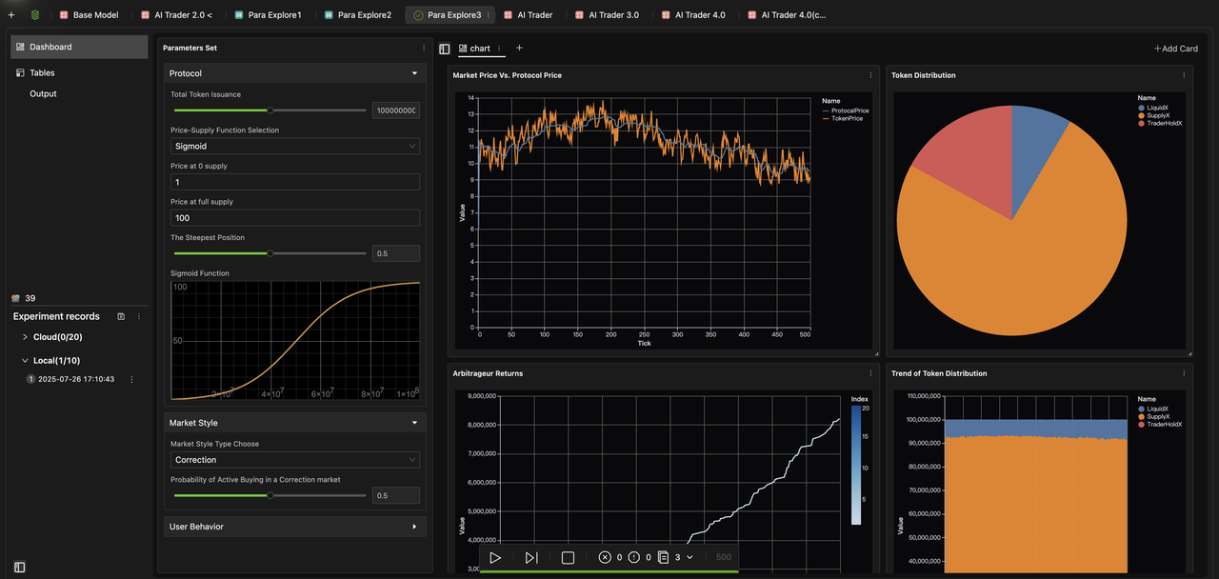Click the step-forward button in playback bar
Image resolution: width=1219 pixels, height=579 pixels.
pos(531,558)
